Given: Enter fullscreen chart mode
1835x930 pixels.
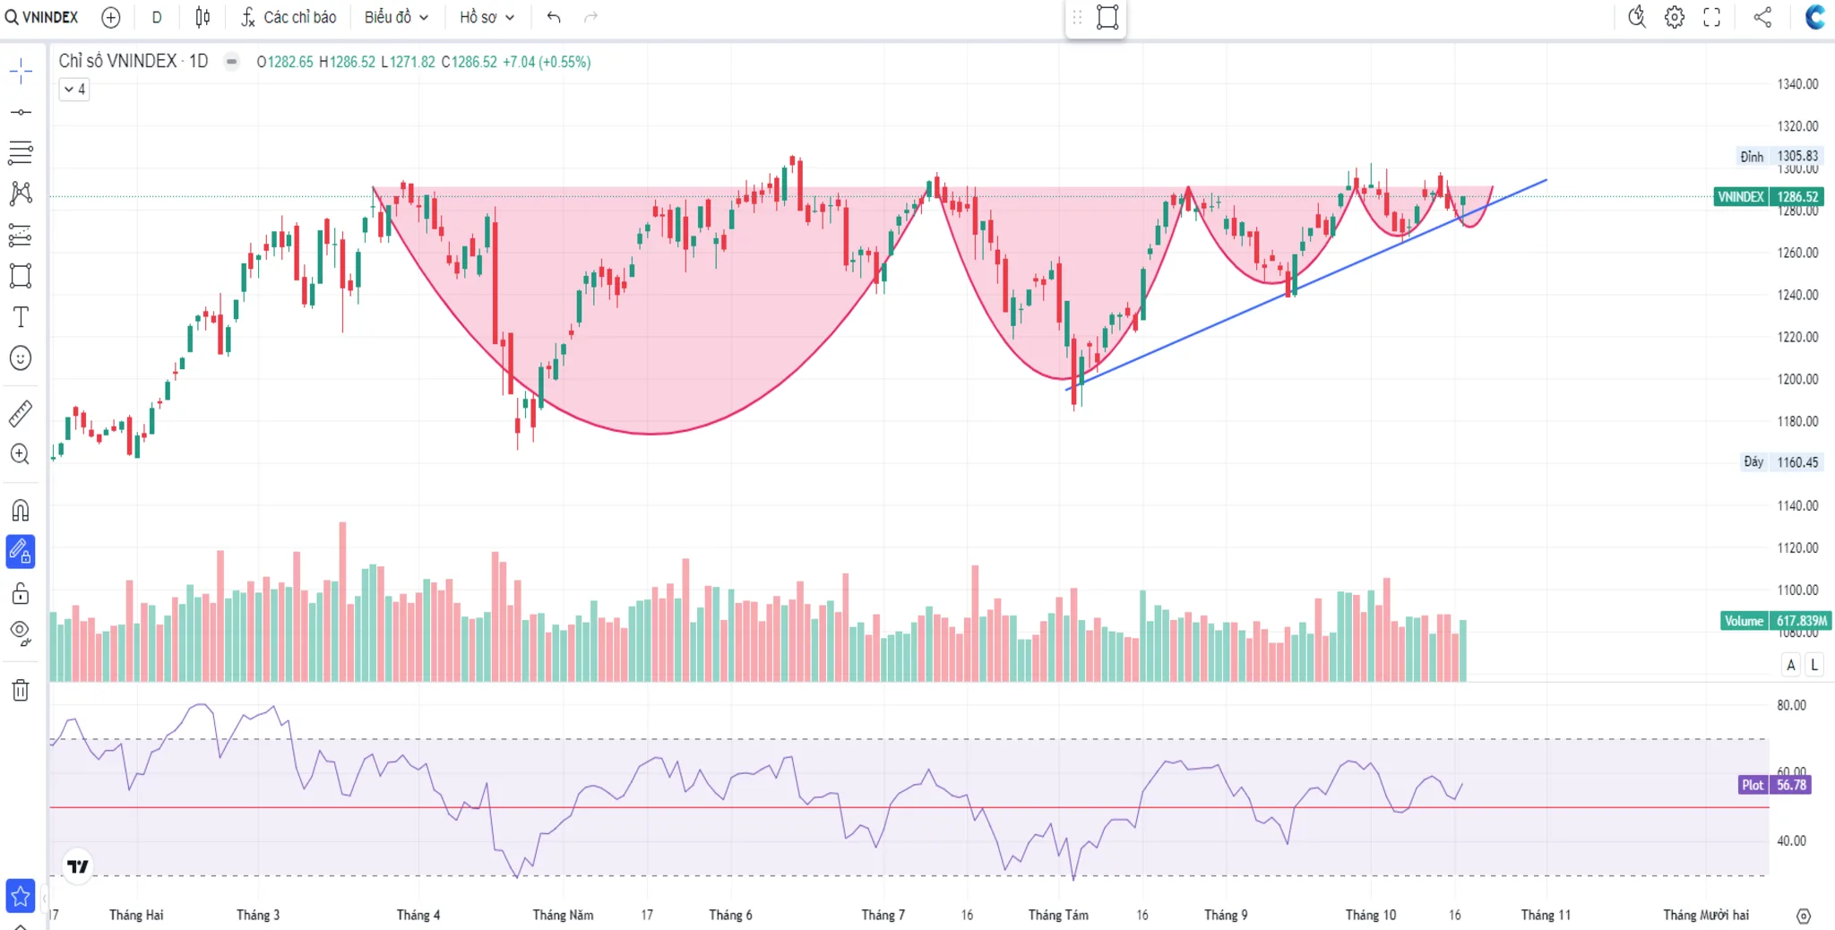Looking at the screenshot, I should (x=1712, y=17).
